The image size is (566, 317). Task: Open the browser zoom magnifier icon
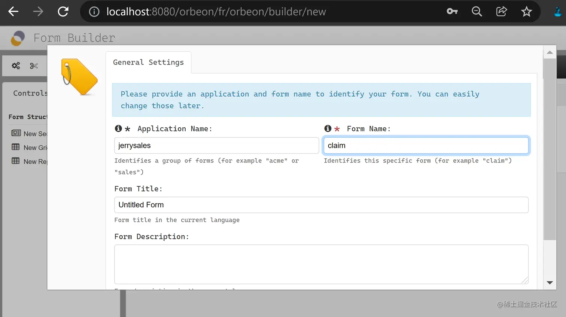477,12
